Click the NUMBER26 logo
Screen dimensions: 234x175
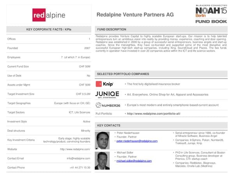(x=107, y=105)
